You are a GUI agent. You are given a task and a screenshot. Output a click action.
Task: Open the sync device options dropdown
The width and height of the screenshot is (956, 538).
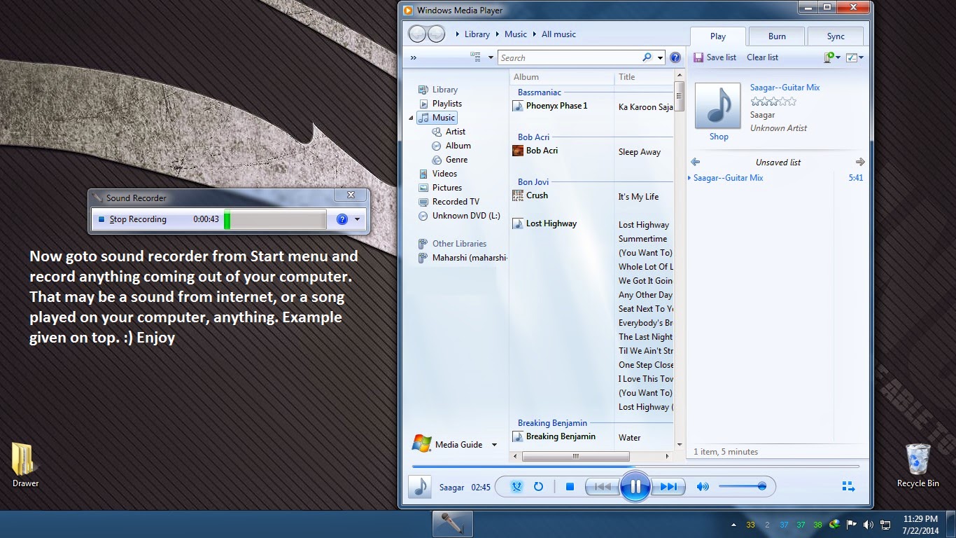click(832, 57)
